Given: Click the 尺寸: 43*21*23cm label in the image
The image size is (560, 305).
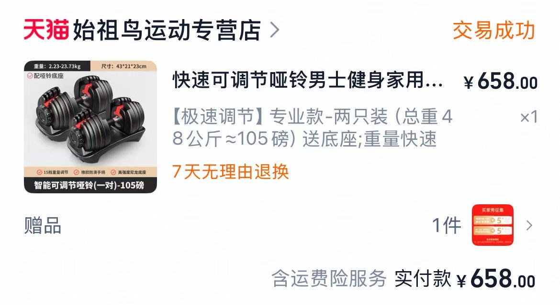Looking at the screenshot, I should click(123, 66).
